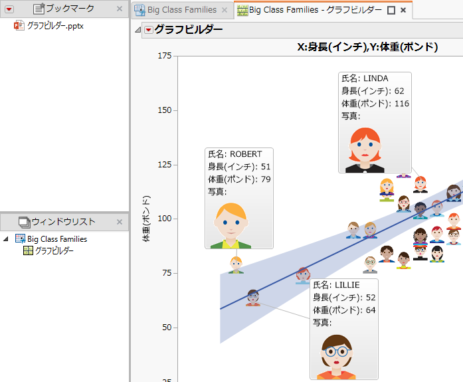Maximize the グラフビルダー tab window
Image resolution: width=463 pixels, height=382 pixels.
391,11
